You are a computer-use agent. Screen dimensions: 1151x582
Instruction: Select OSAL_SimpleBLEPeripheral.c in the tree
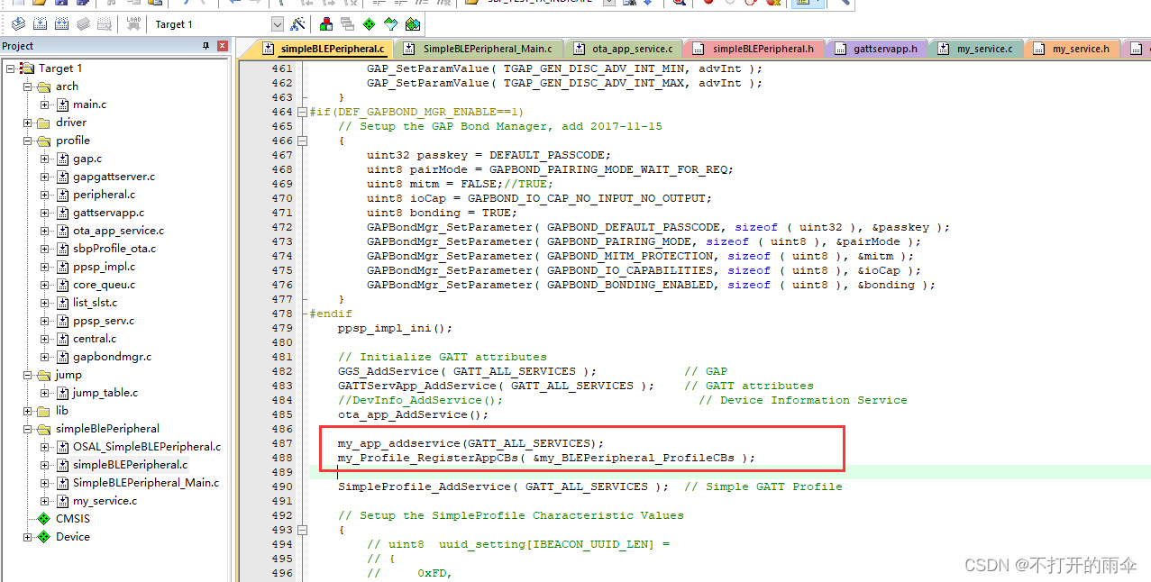click(147, 447)
